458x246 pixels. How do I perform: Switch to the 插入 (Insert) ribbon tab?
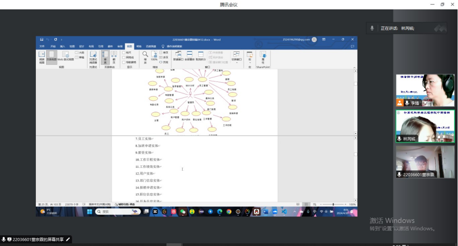[62, 46]
